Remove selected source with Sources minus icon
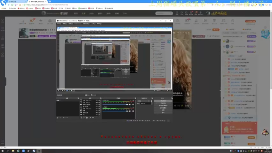The width and height of the screenshot is (272, 153). click(84, 118)
